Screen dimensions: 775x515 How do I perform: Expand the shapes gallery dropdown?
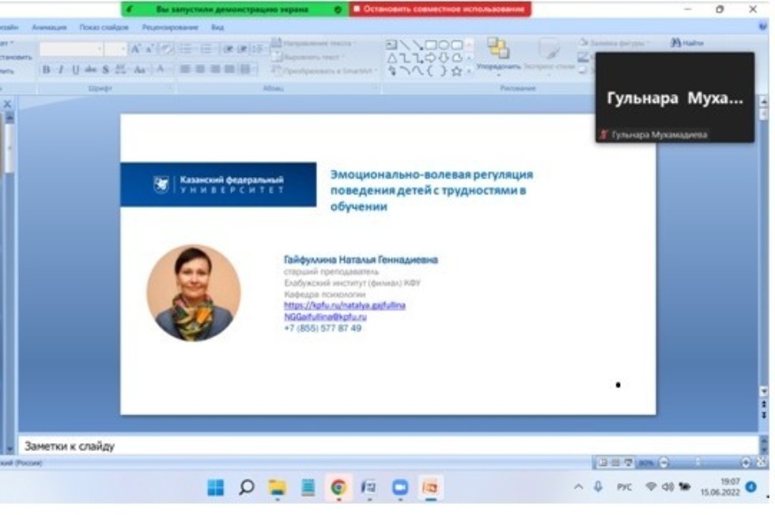(x=468, y=70)
